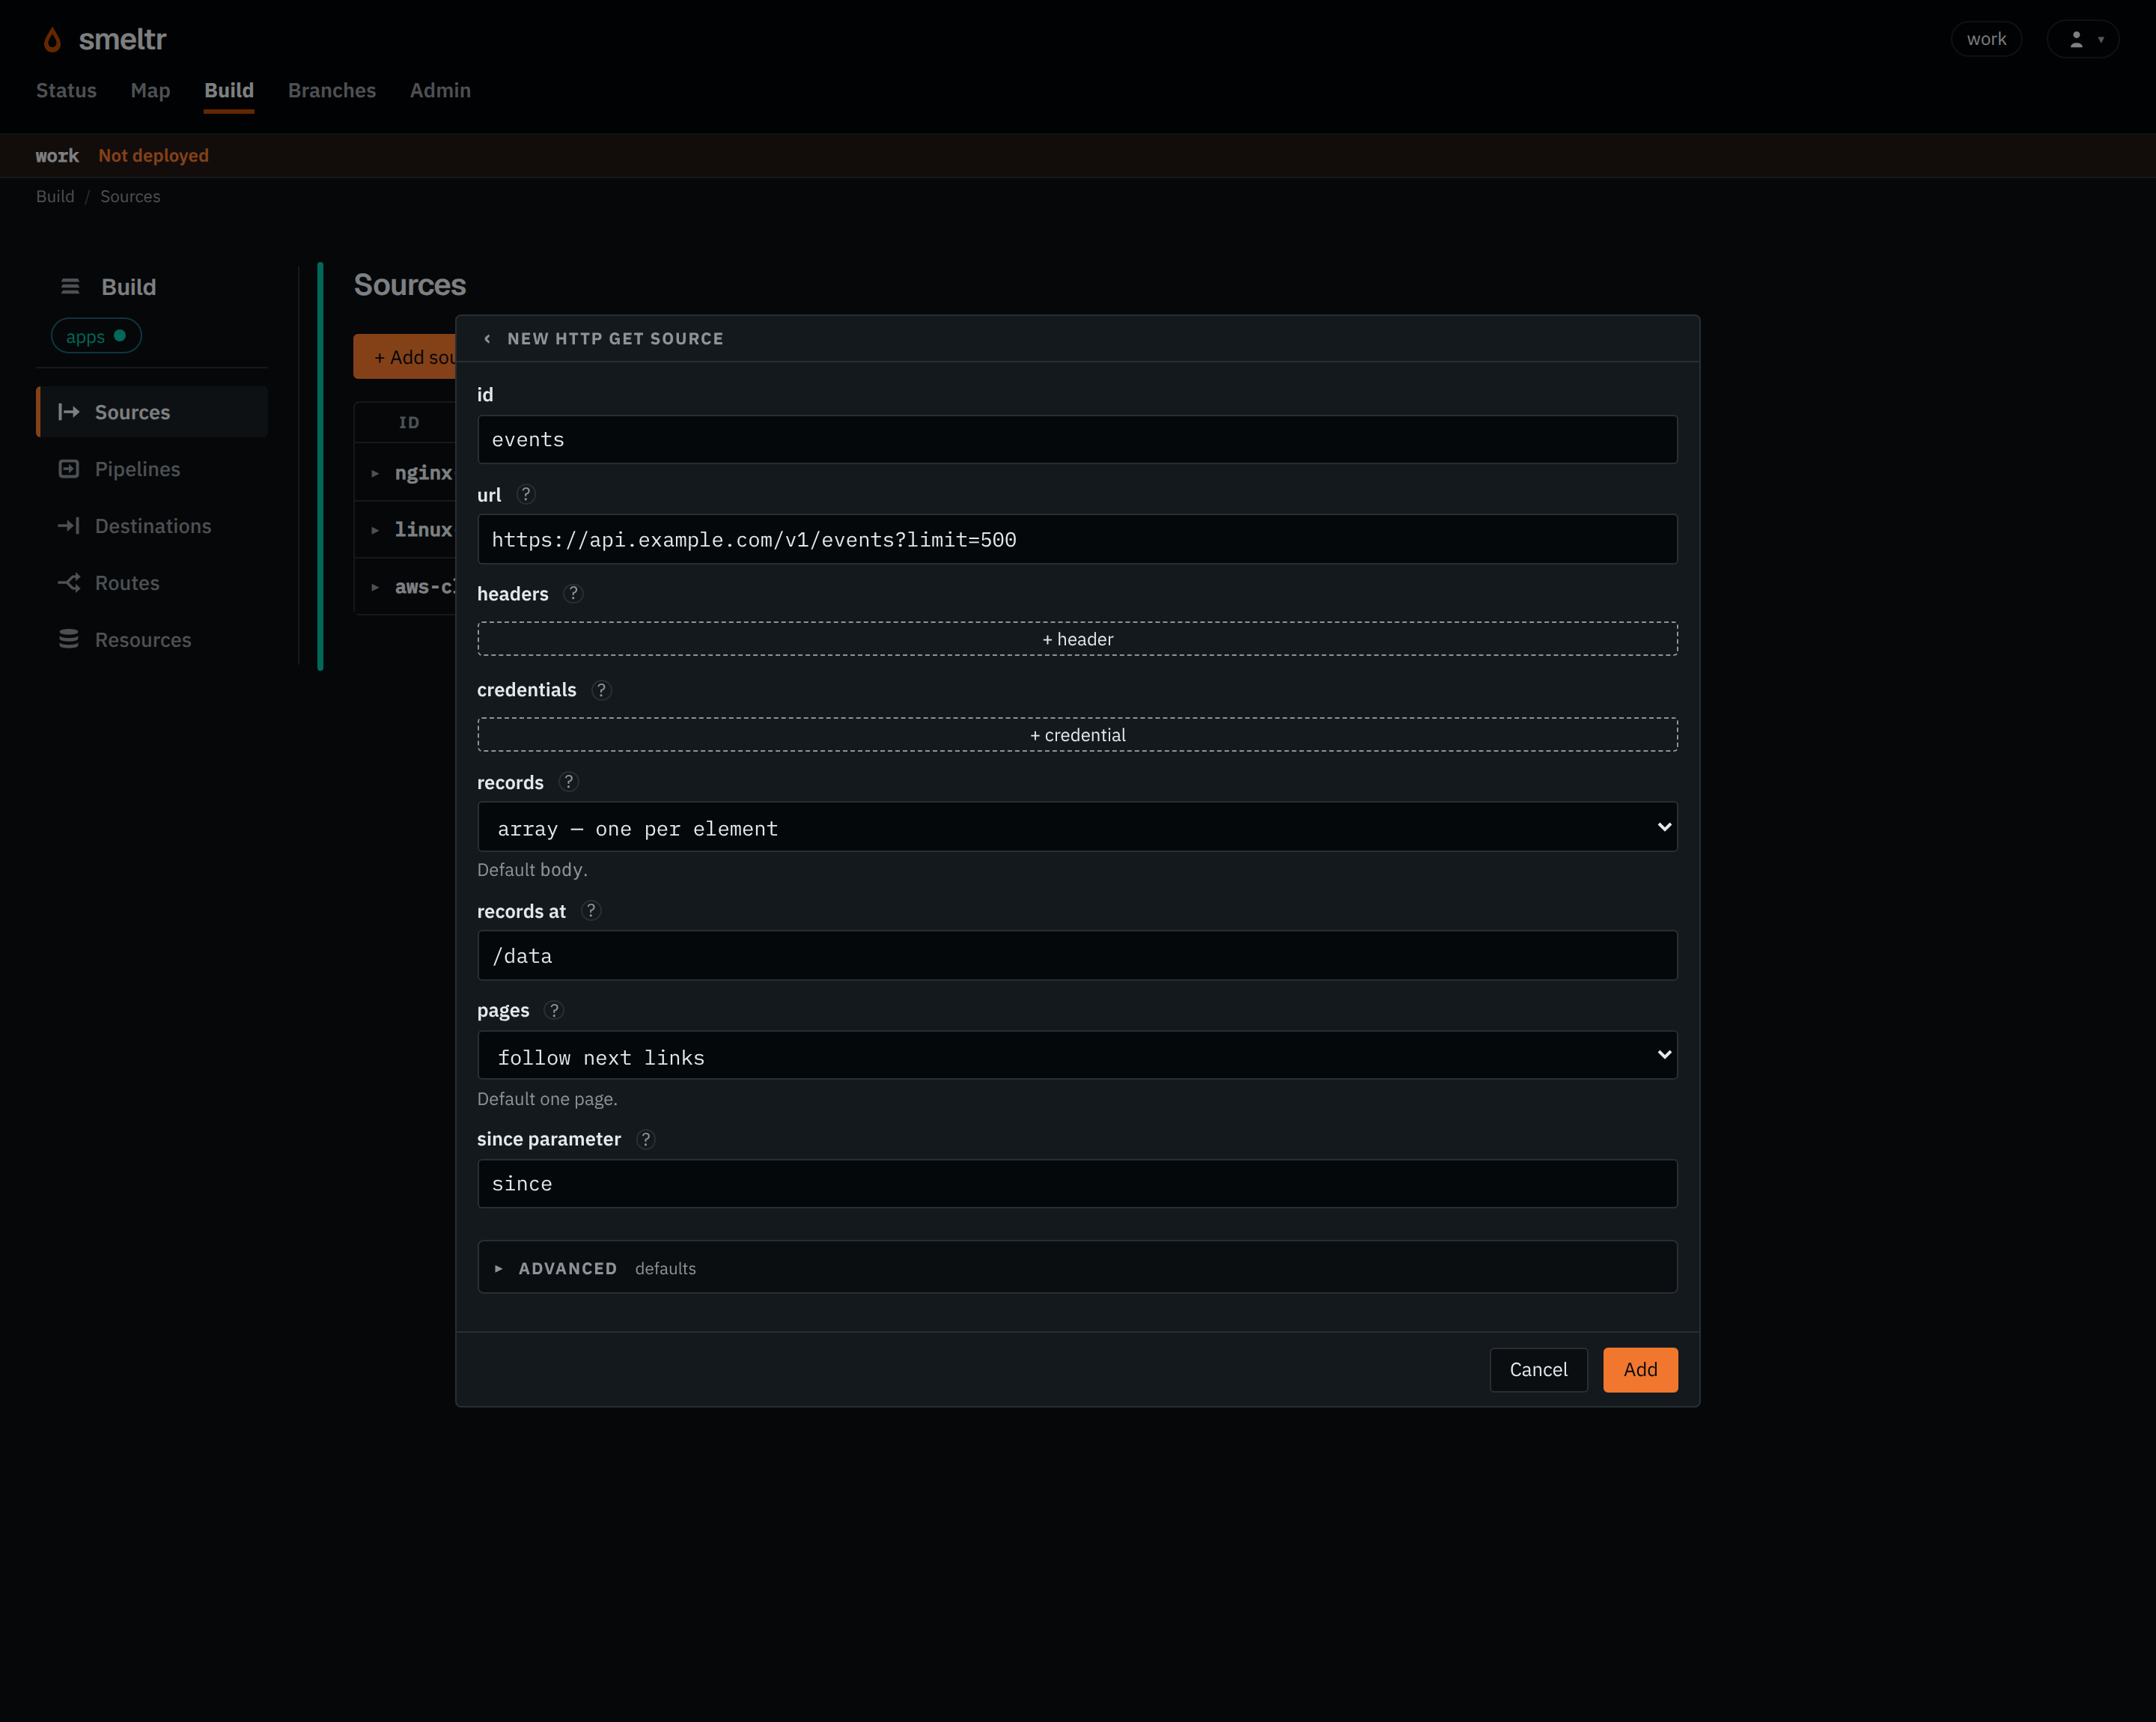Open help icon next to since parameter label

[646, 1139]
